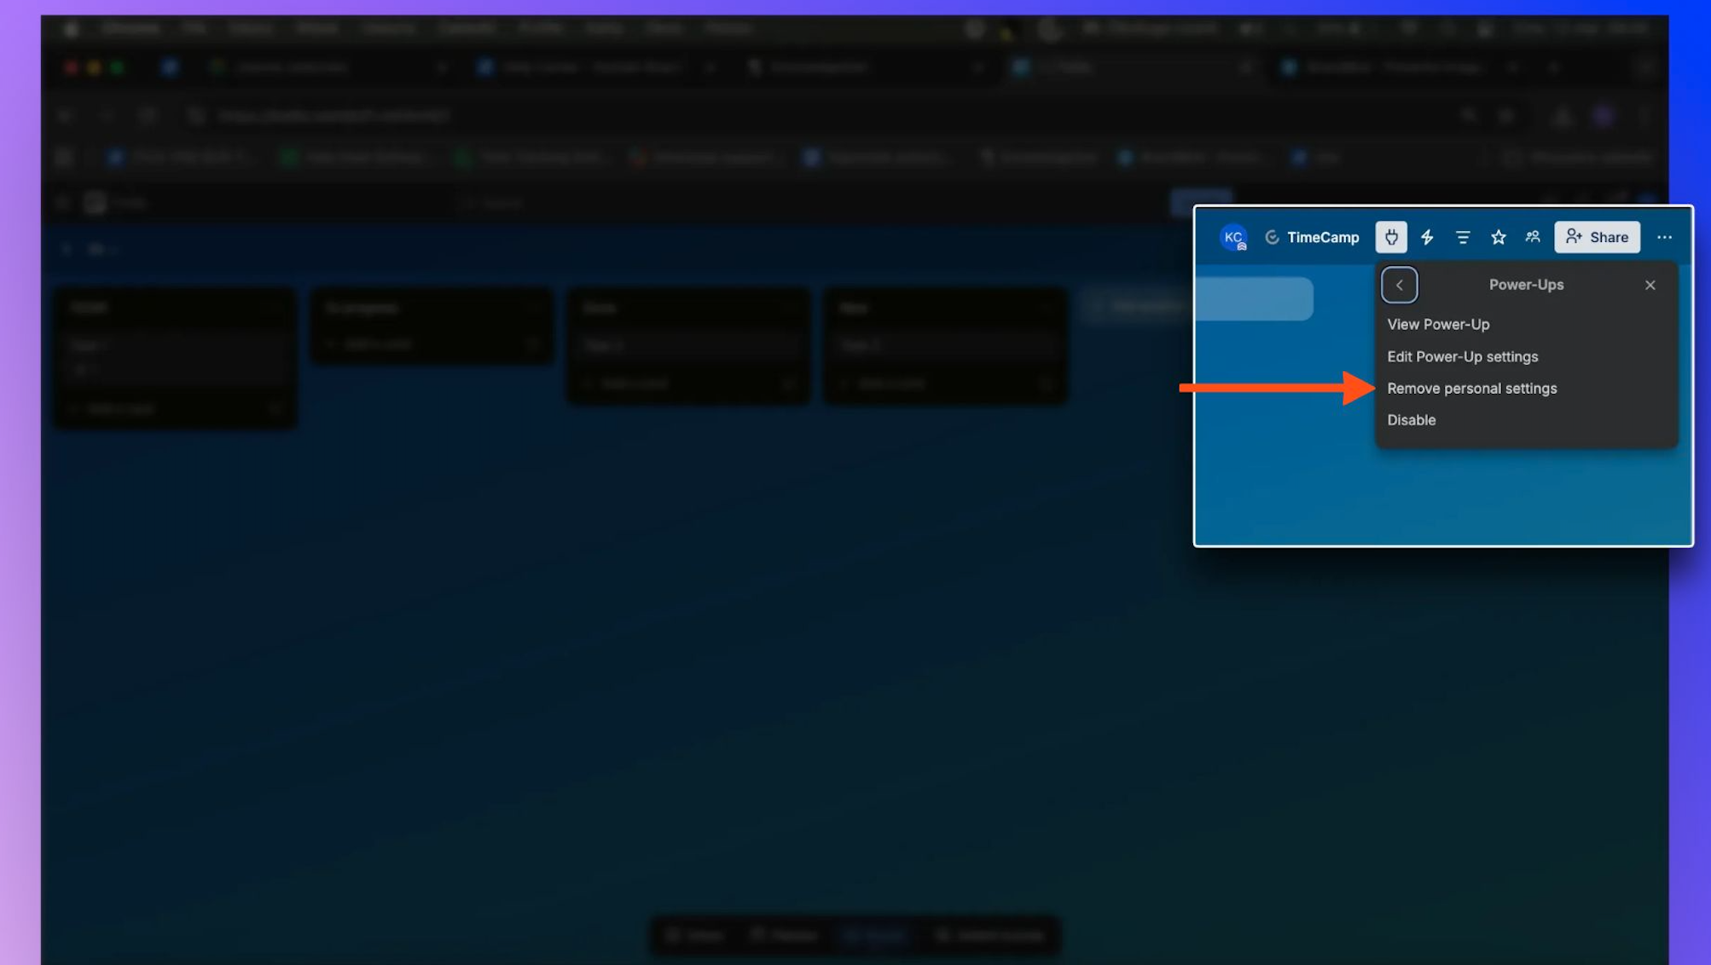Open the board filter icon

(1463, 237)
